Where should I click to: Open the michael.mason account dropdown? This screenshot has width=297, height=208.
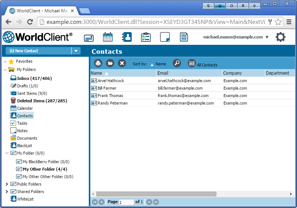pyautogui.click(x=236, y=37)
